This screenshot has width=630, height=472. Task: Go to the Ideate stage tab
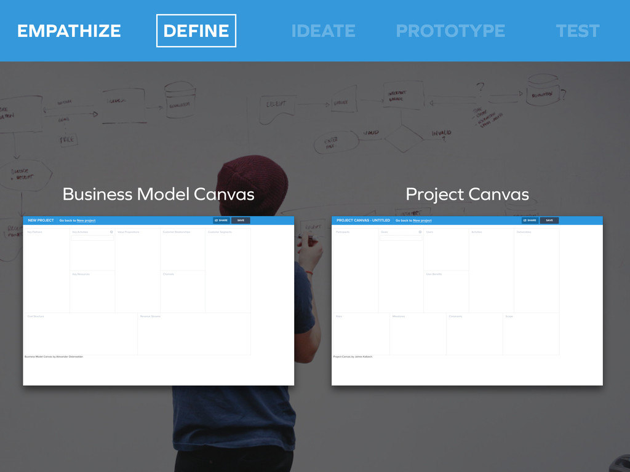coord(323,31)
